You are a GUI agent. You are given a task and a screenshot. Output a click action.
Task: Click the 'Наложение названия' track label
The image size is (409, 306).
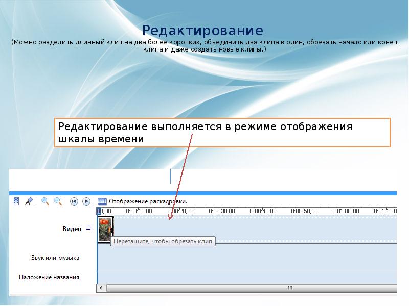pyautogui.click(x=49, y=277)
